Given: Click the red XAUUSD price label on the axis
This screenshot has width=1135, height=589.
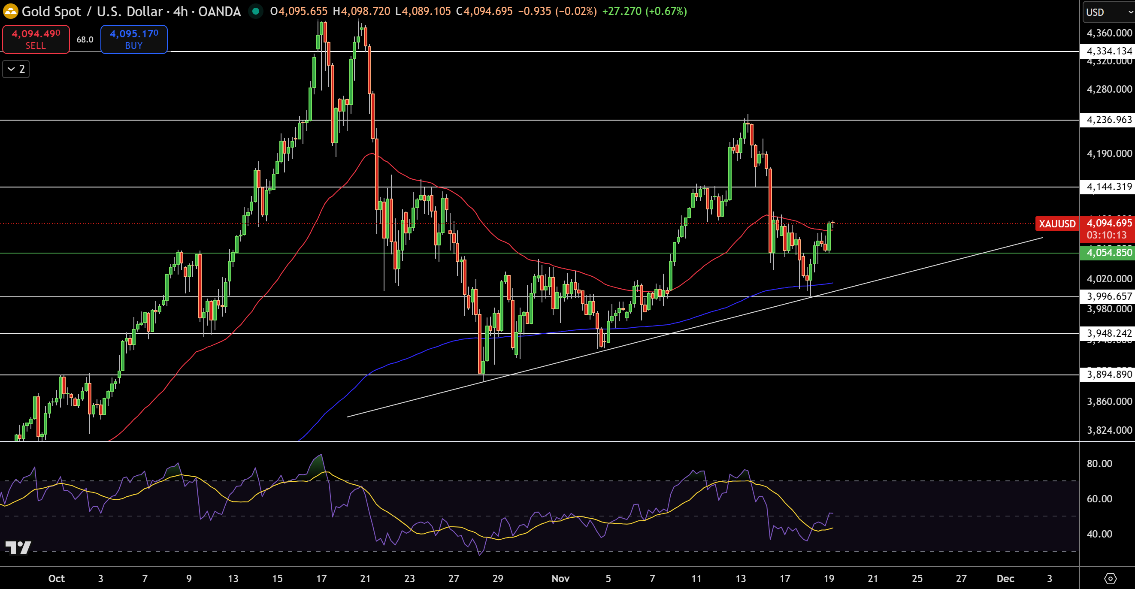Looking at the screenshot, I should [x=1056, y=224].
